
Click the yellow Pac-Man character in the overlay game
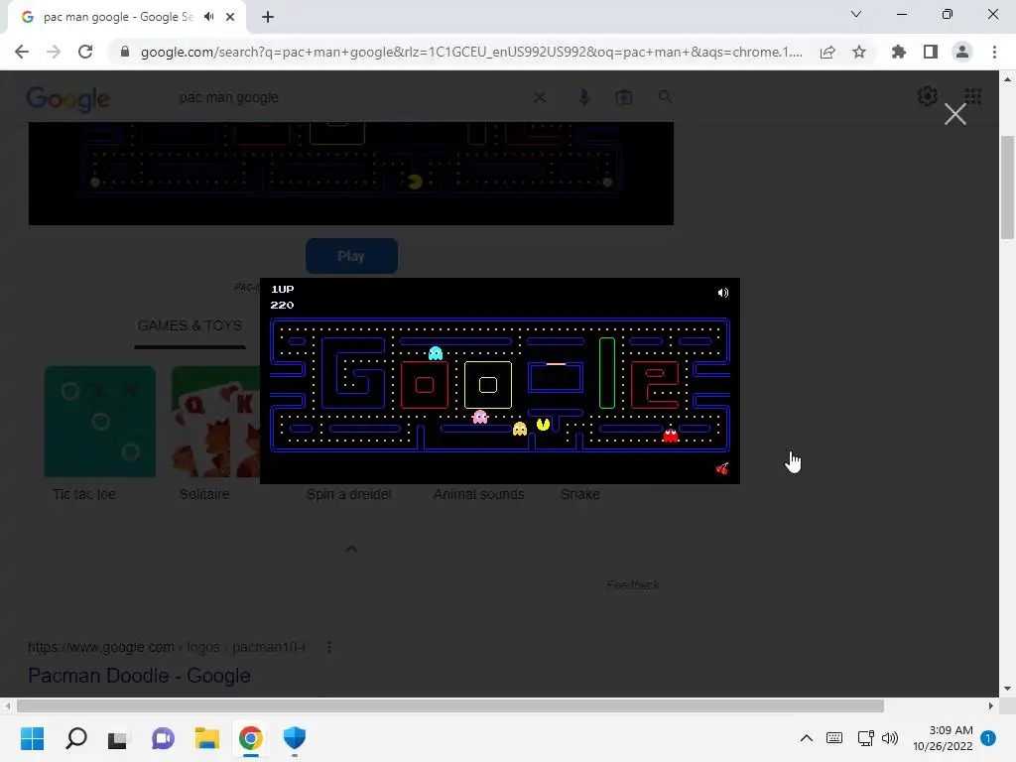(x=543, y=425)
